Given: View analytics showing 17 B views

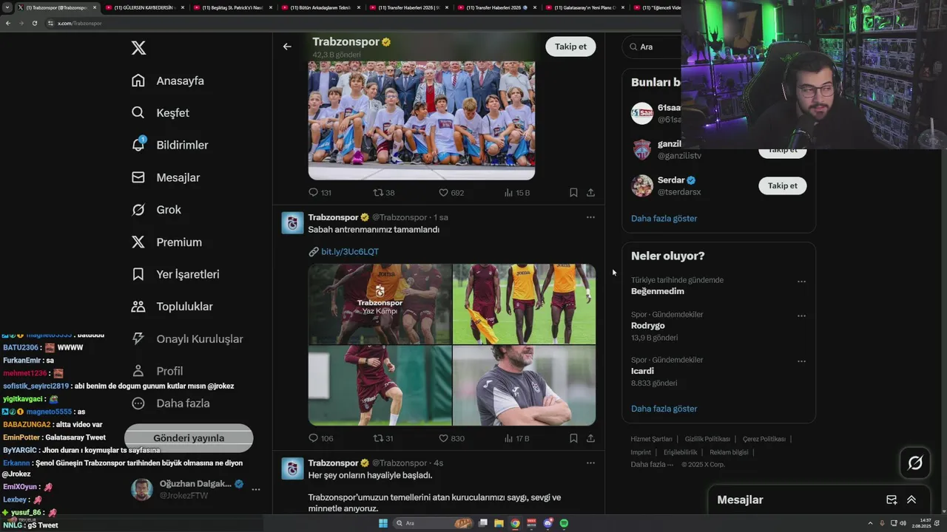Looking at the screenshot, I should [x=516, y=438].
